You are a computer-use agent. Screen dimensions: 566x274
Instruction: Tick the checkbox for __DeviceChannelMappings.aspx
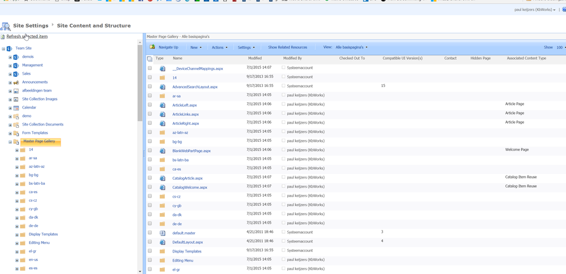150,68
